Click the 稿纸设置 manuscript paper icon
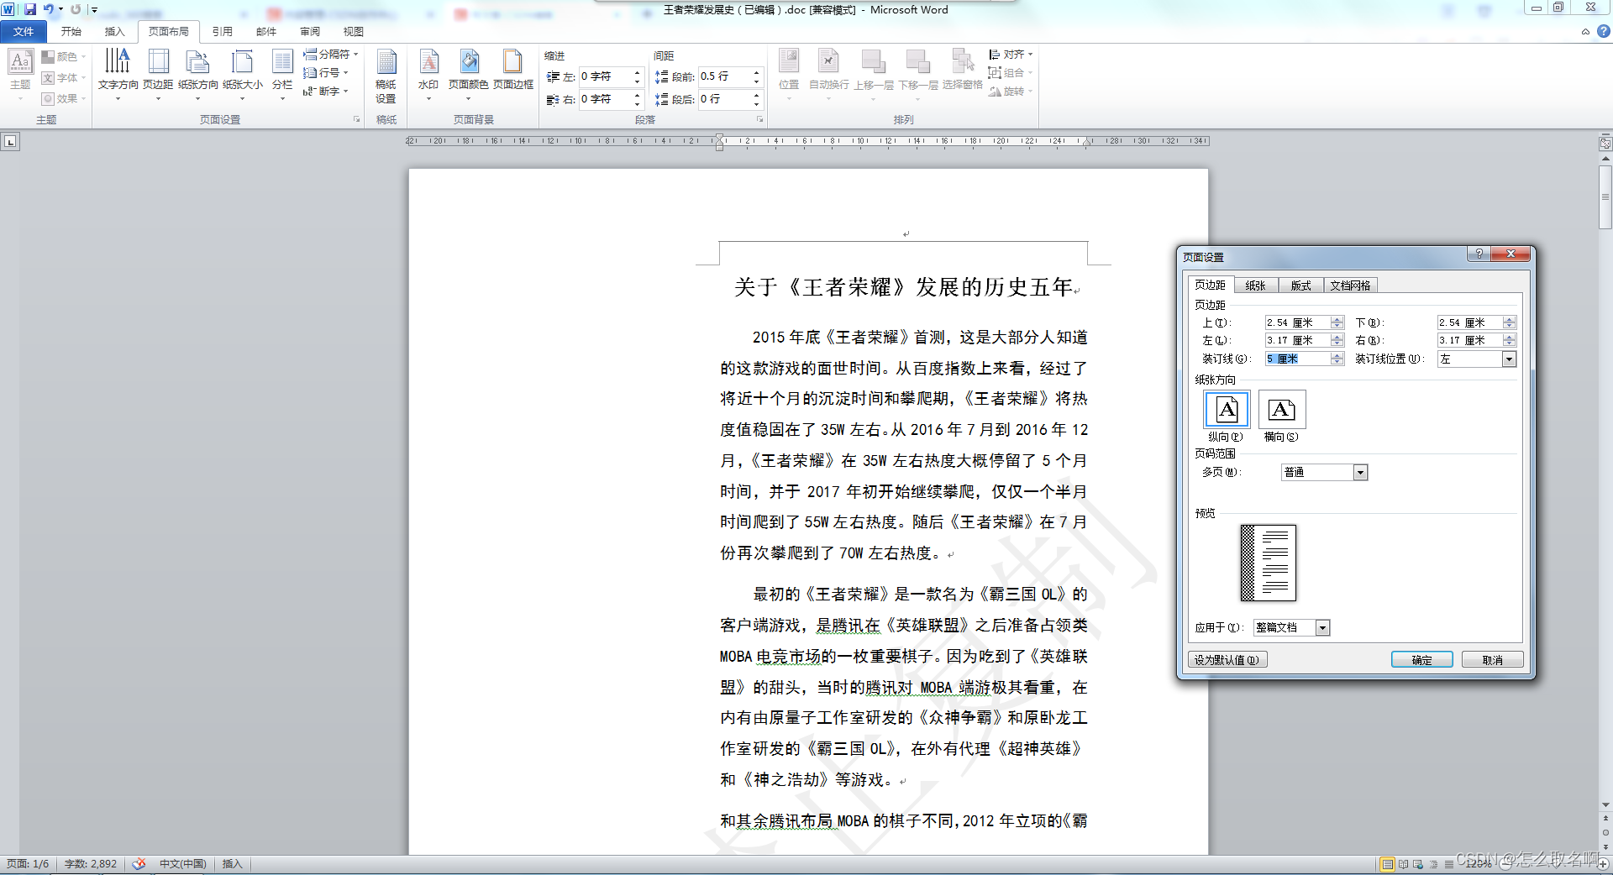This screenshot has width=1613, height=875. pos(386,75)
